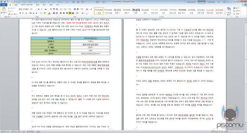
Task: Select the highlighted Justify alignment button
Action: pyautogui.click(x=70, y=13)
